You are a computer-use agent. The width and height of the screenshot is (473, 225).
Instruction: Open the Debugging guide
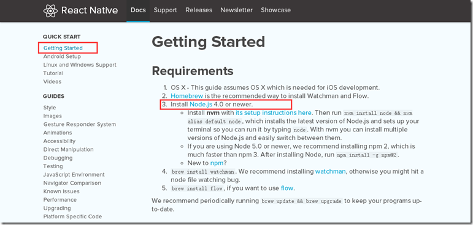pyautogui.click(x=58, y=158)
